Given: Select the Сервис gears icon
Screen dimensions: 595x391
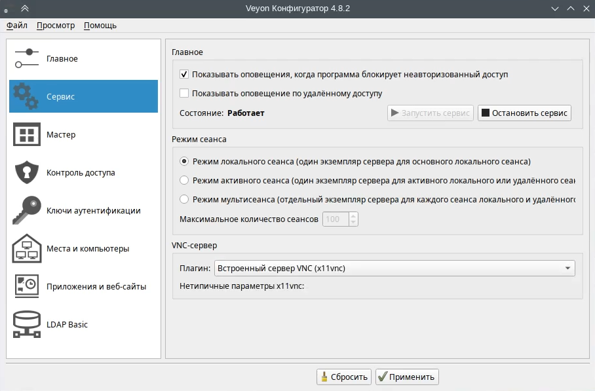Looking at the screenshot, I should (27, 96).
